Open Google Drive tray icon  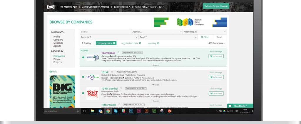point(224,111)
